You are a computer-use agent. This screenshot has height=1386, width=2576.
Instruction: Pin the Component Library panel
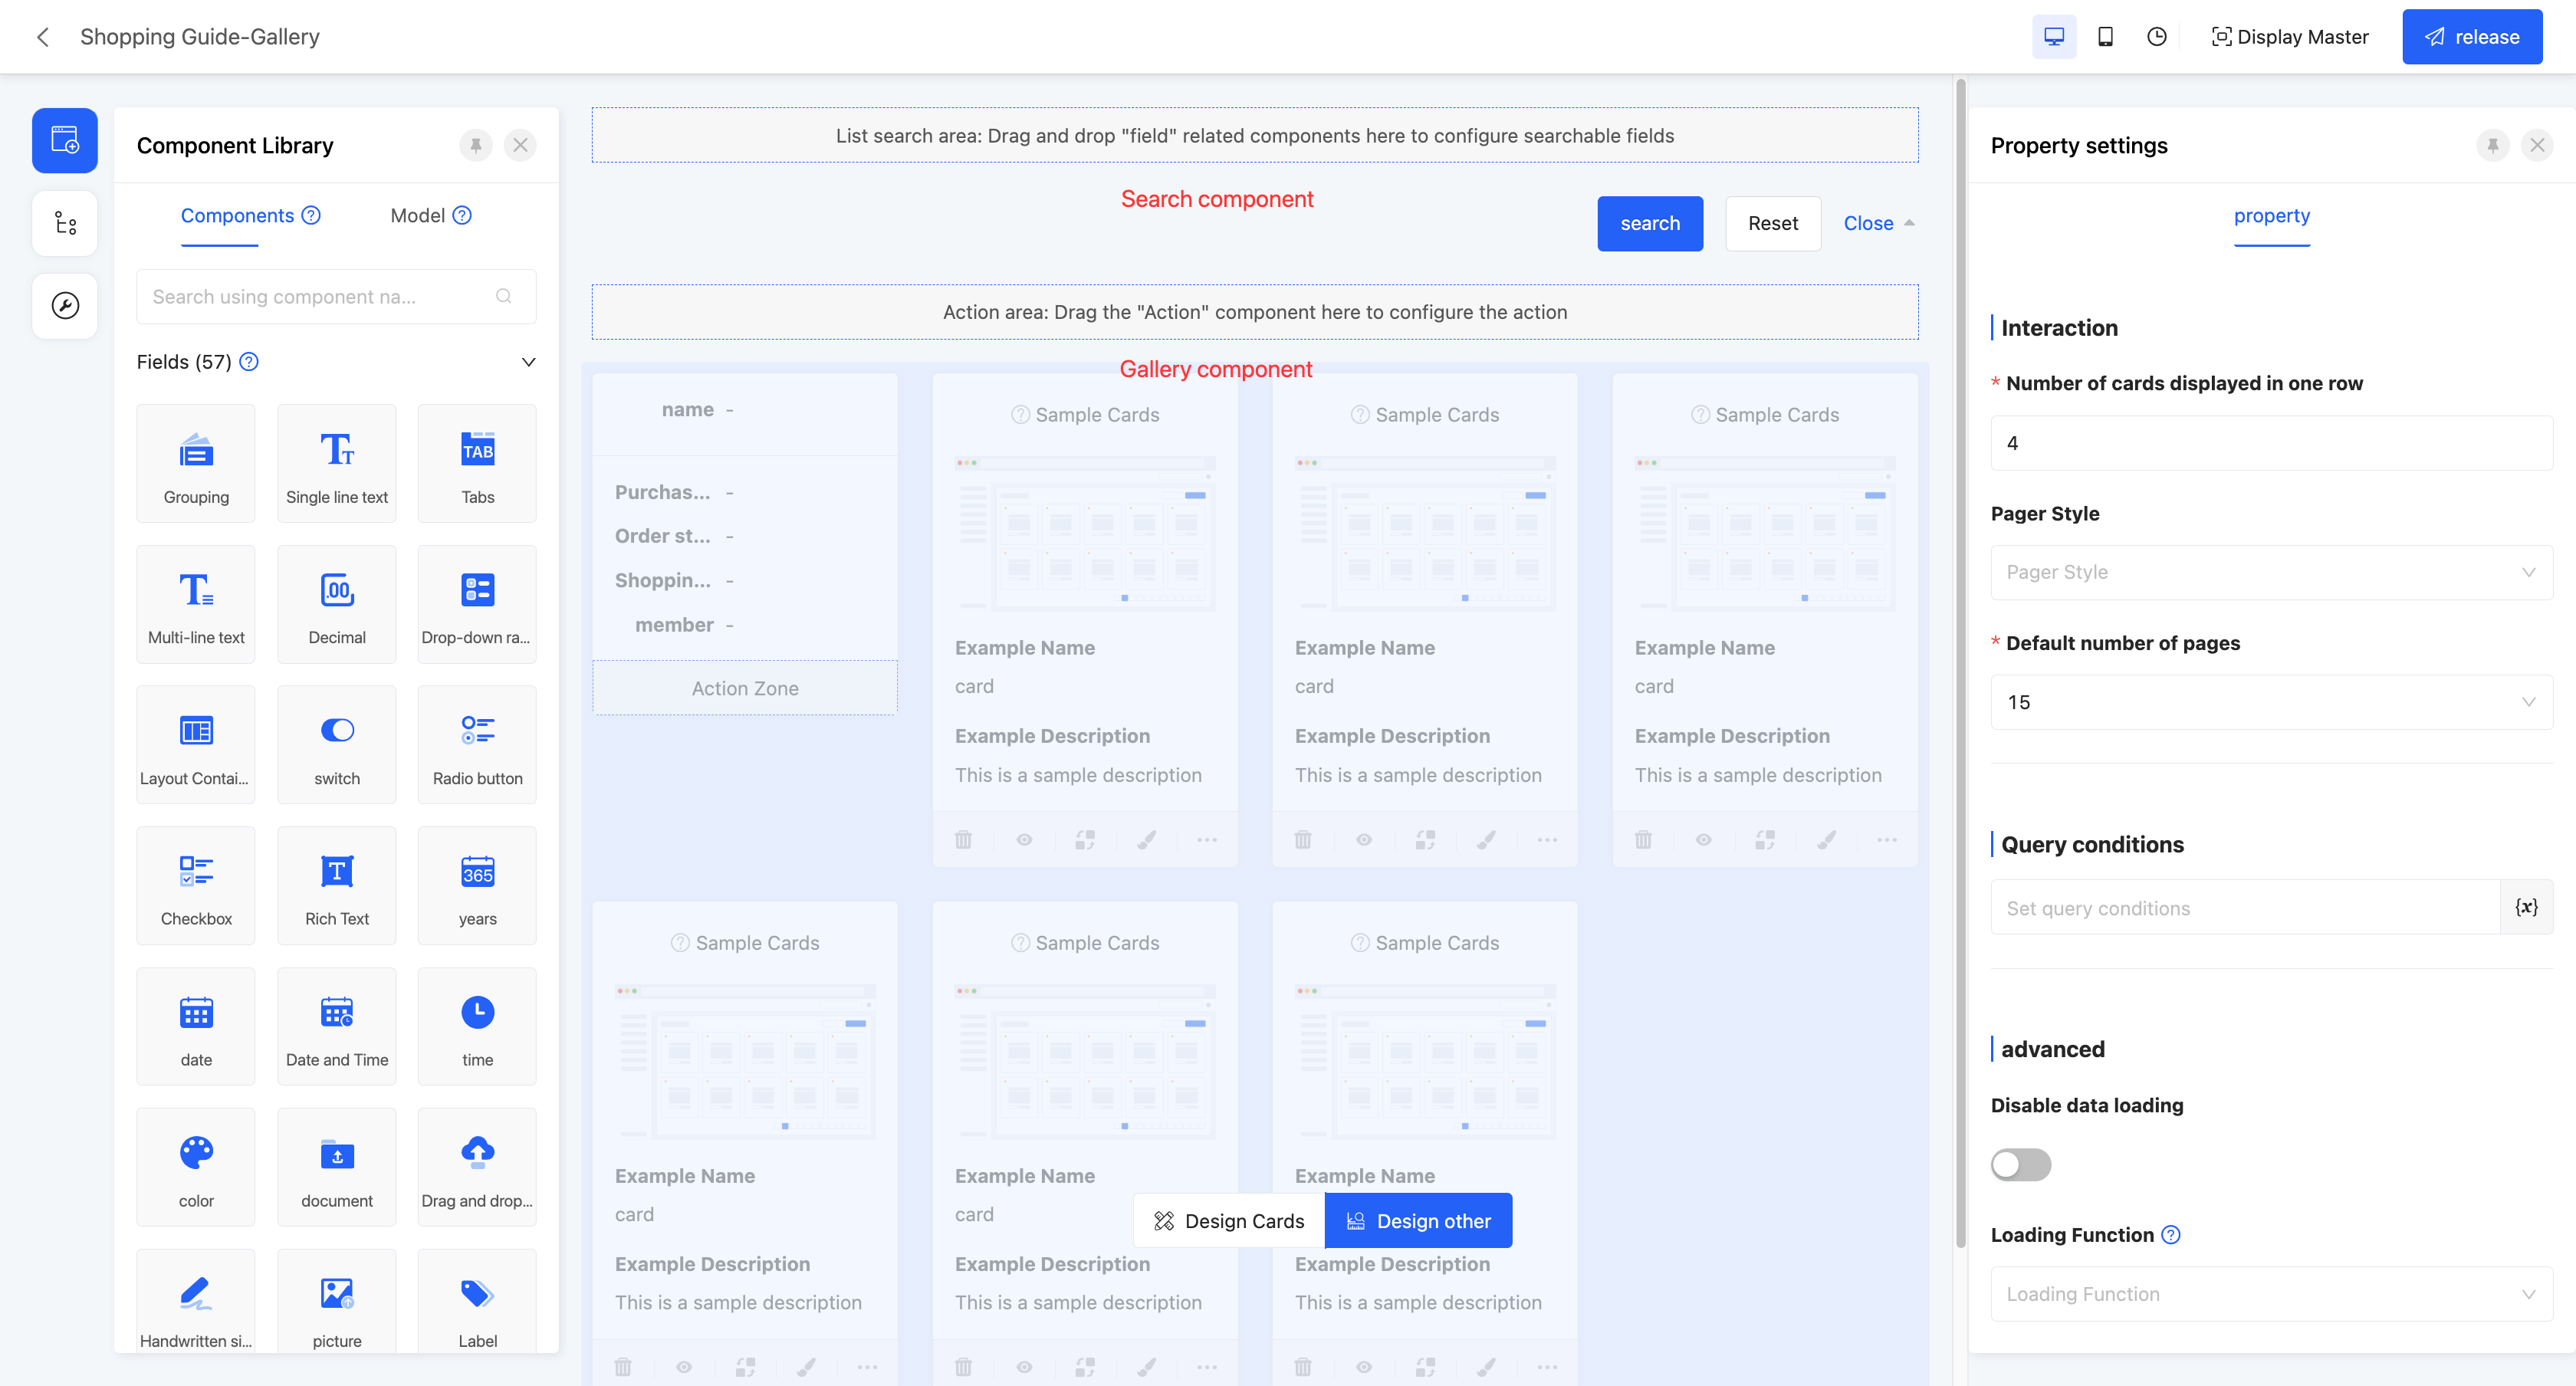point(476,145)
